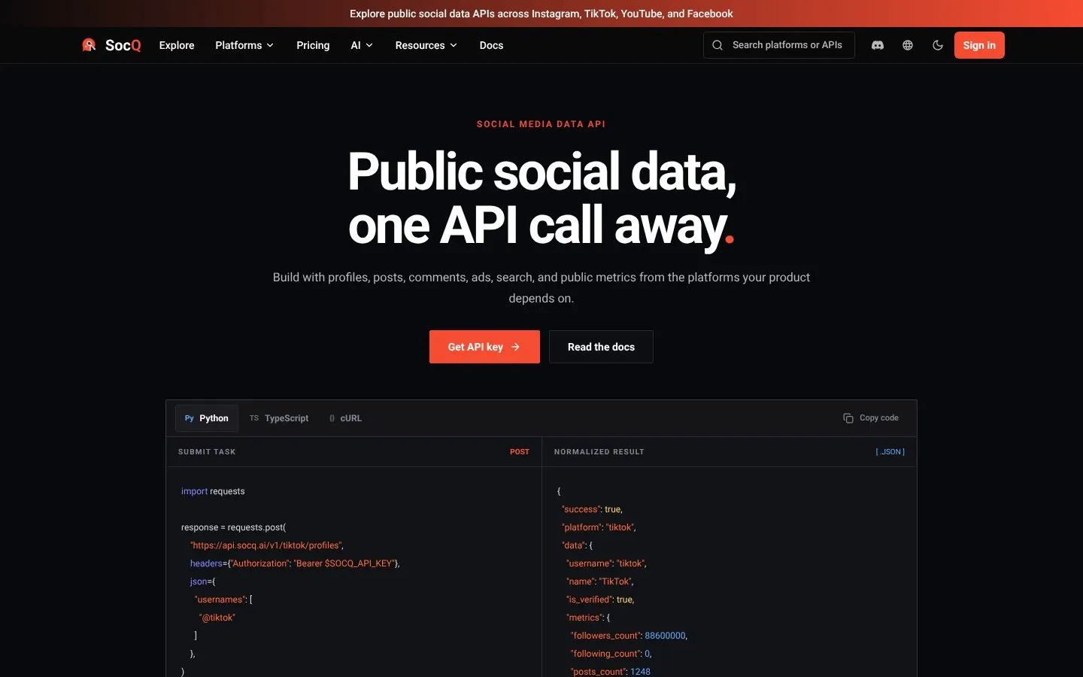Switch to the TypeScript code tab
The image size is (1083, 677).
tap(279, 418)
